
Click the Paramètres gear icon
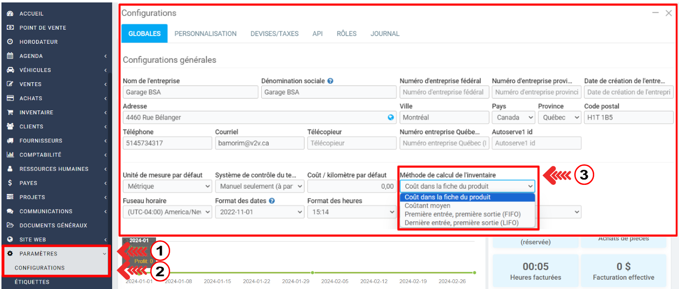coord(10,253)
